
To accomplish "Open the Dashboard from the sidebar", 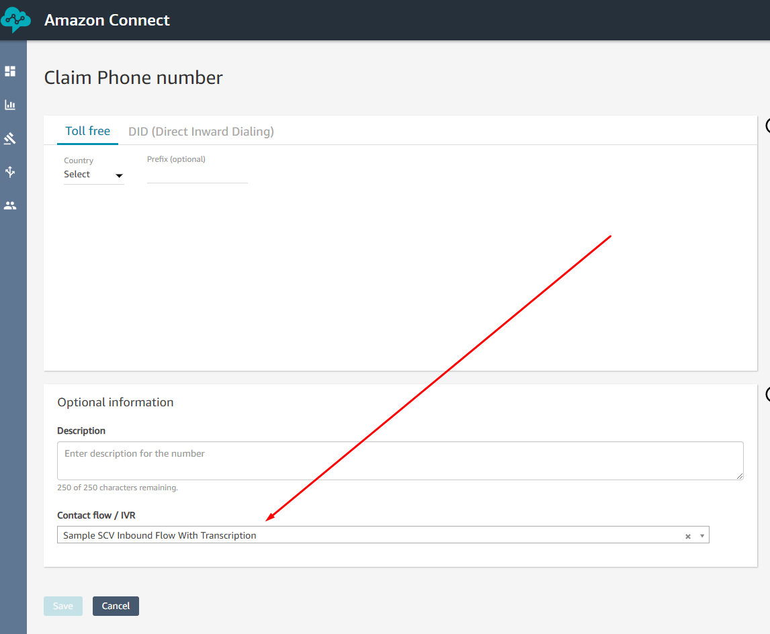I will pyautogui.click(x=11, y=71).
